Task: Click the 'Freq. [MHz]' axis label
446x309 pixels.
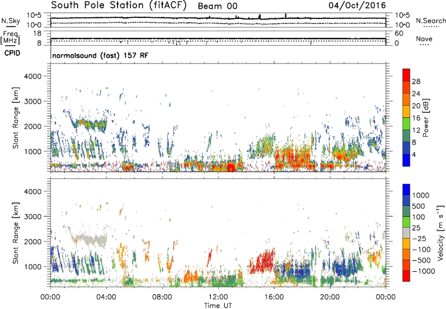Action: 10,37
